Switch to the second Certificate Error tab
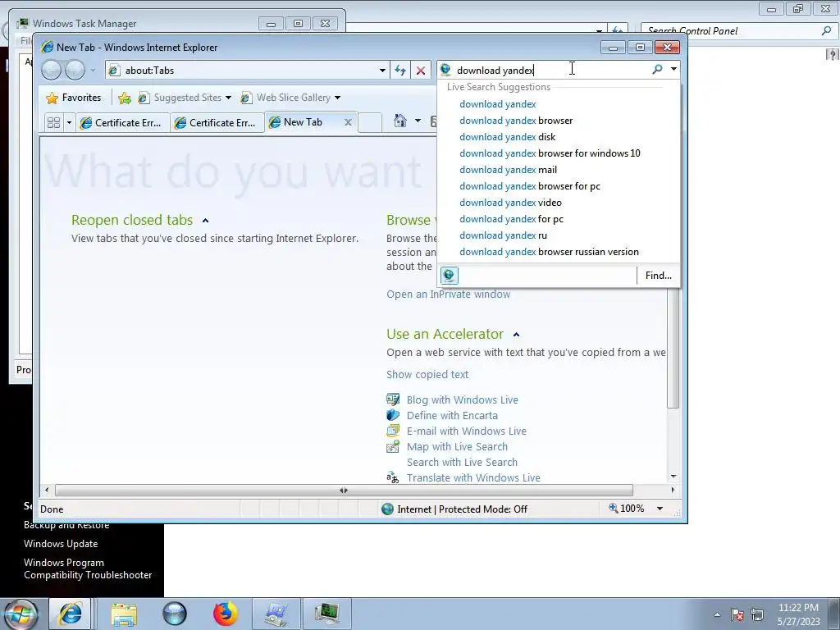The image size is (840, 630). coord(217,123)
